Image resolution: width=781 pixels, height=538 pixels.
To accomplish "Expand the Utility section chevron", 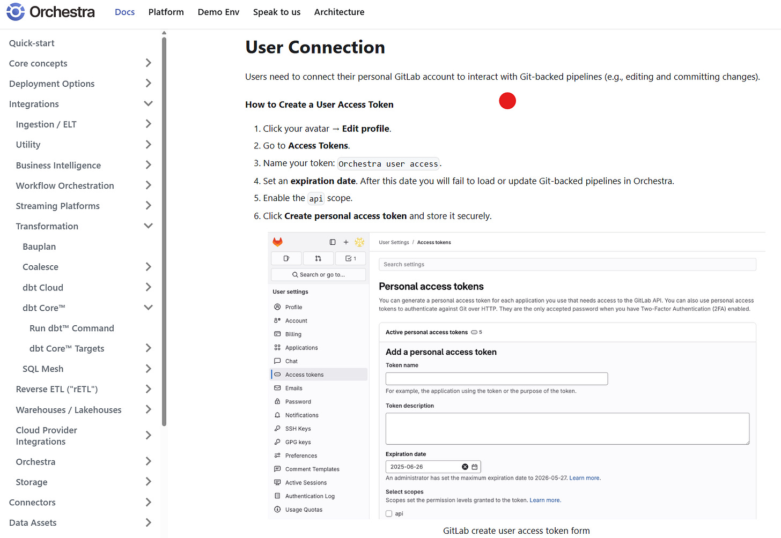I will pos(149,145).
